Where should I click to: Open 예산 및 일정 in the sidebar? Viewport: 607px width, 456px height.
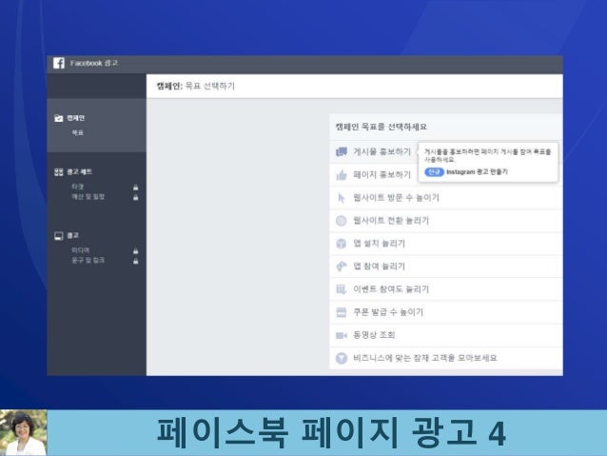click(x=88, y=197)
